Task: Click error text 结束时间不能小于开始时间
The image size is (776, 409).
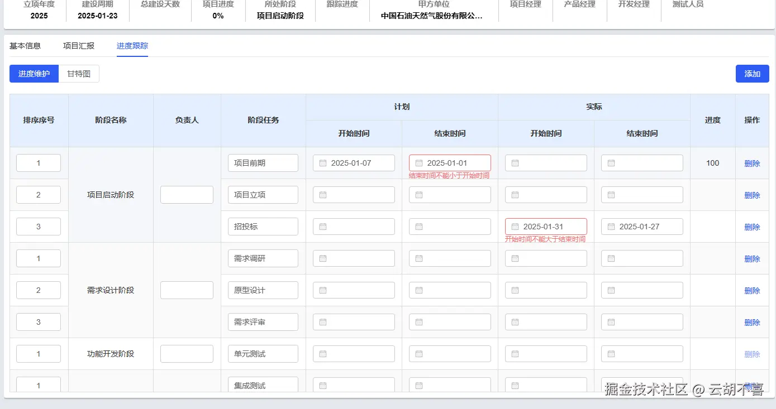Action: tap(449, 175)
